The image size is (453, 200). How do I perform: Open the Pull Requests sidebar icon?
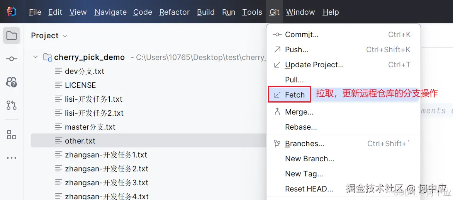pos(12,105)
